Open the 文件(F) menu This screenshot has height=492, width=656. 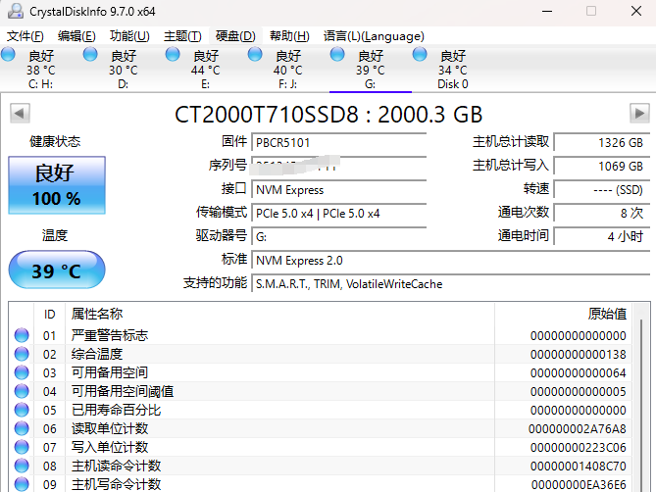(x=25, y=36)
